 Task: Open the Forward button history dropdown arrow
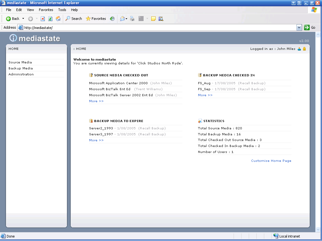[x=37, y=19]
